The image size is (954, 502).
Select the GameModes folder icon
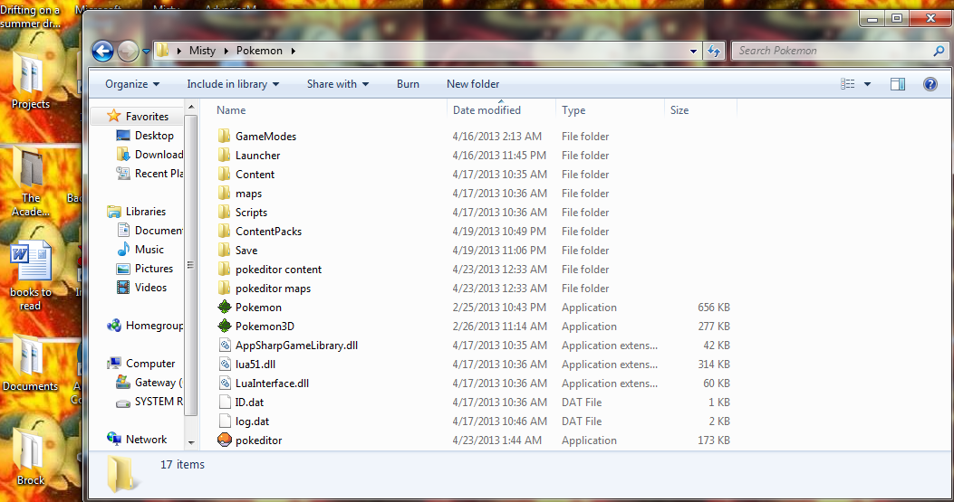coord(225,137)
